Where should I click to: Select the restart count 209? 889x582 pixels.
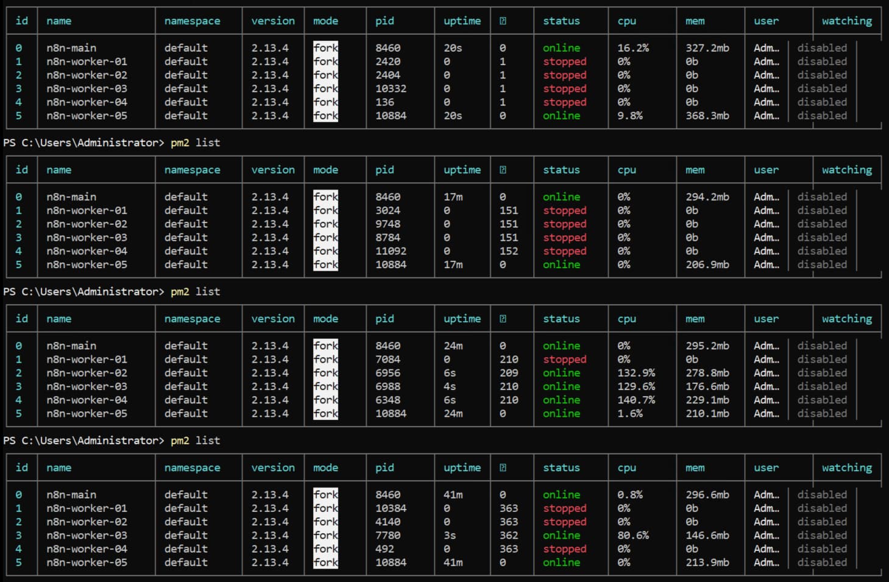click(x=509, y=373)
